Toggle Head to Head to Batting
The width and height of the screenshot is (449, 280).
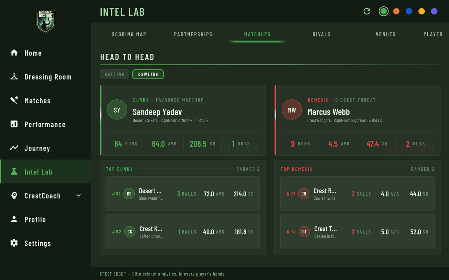tap(114, 74)
